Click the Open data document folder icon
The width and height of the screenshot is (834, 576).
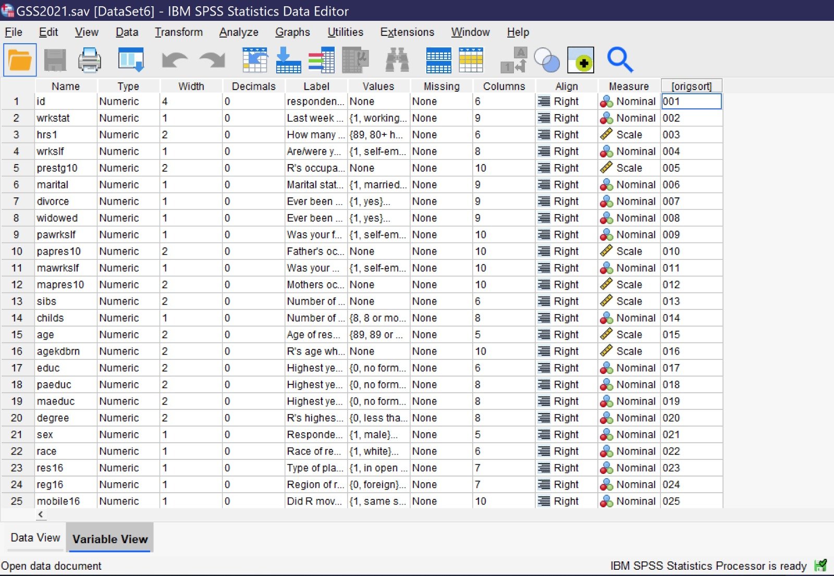tap(20, 60)
